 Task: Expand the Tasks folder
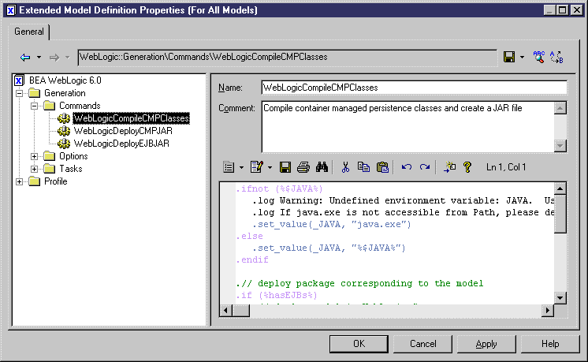[x=34, y=169]
